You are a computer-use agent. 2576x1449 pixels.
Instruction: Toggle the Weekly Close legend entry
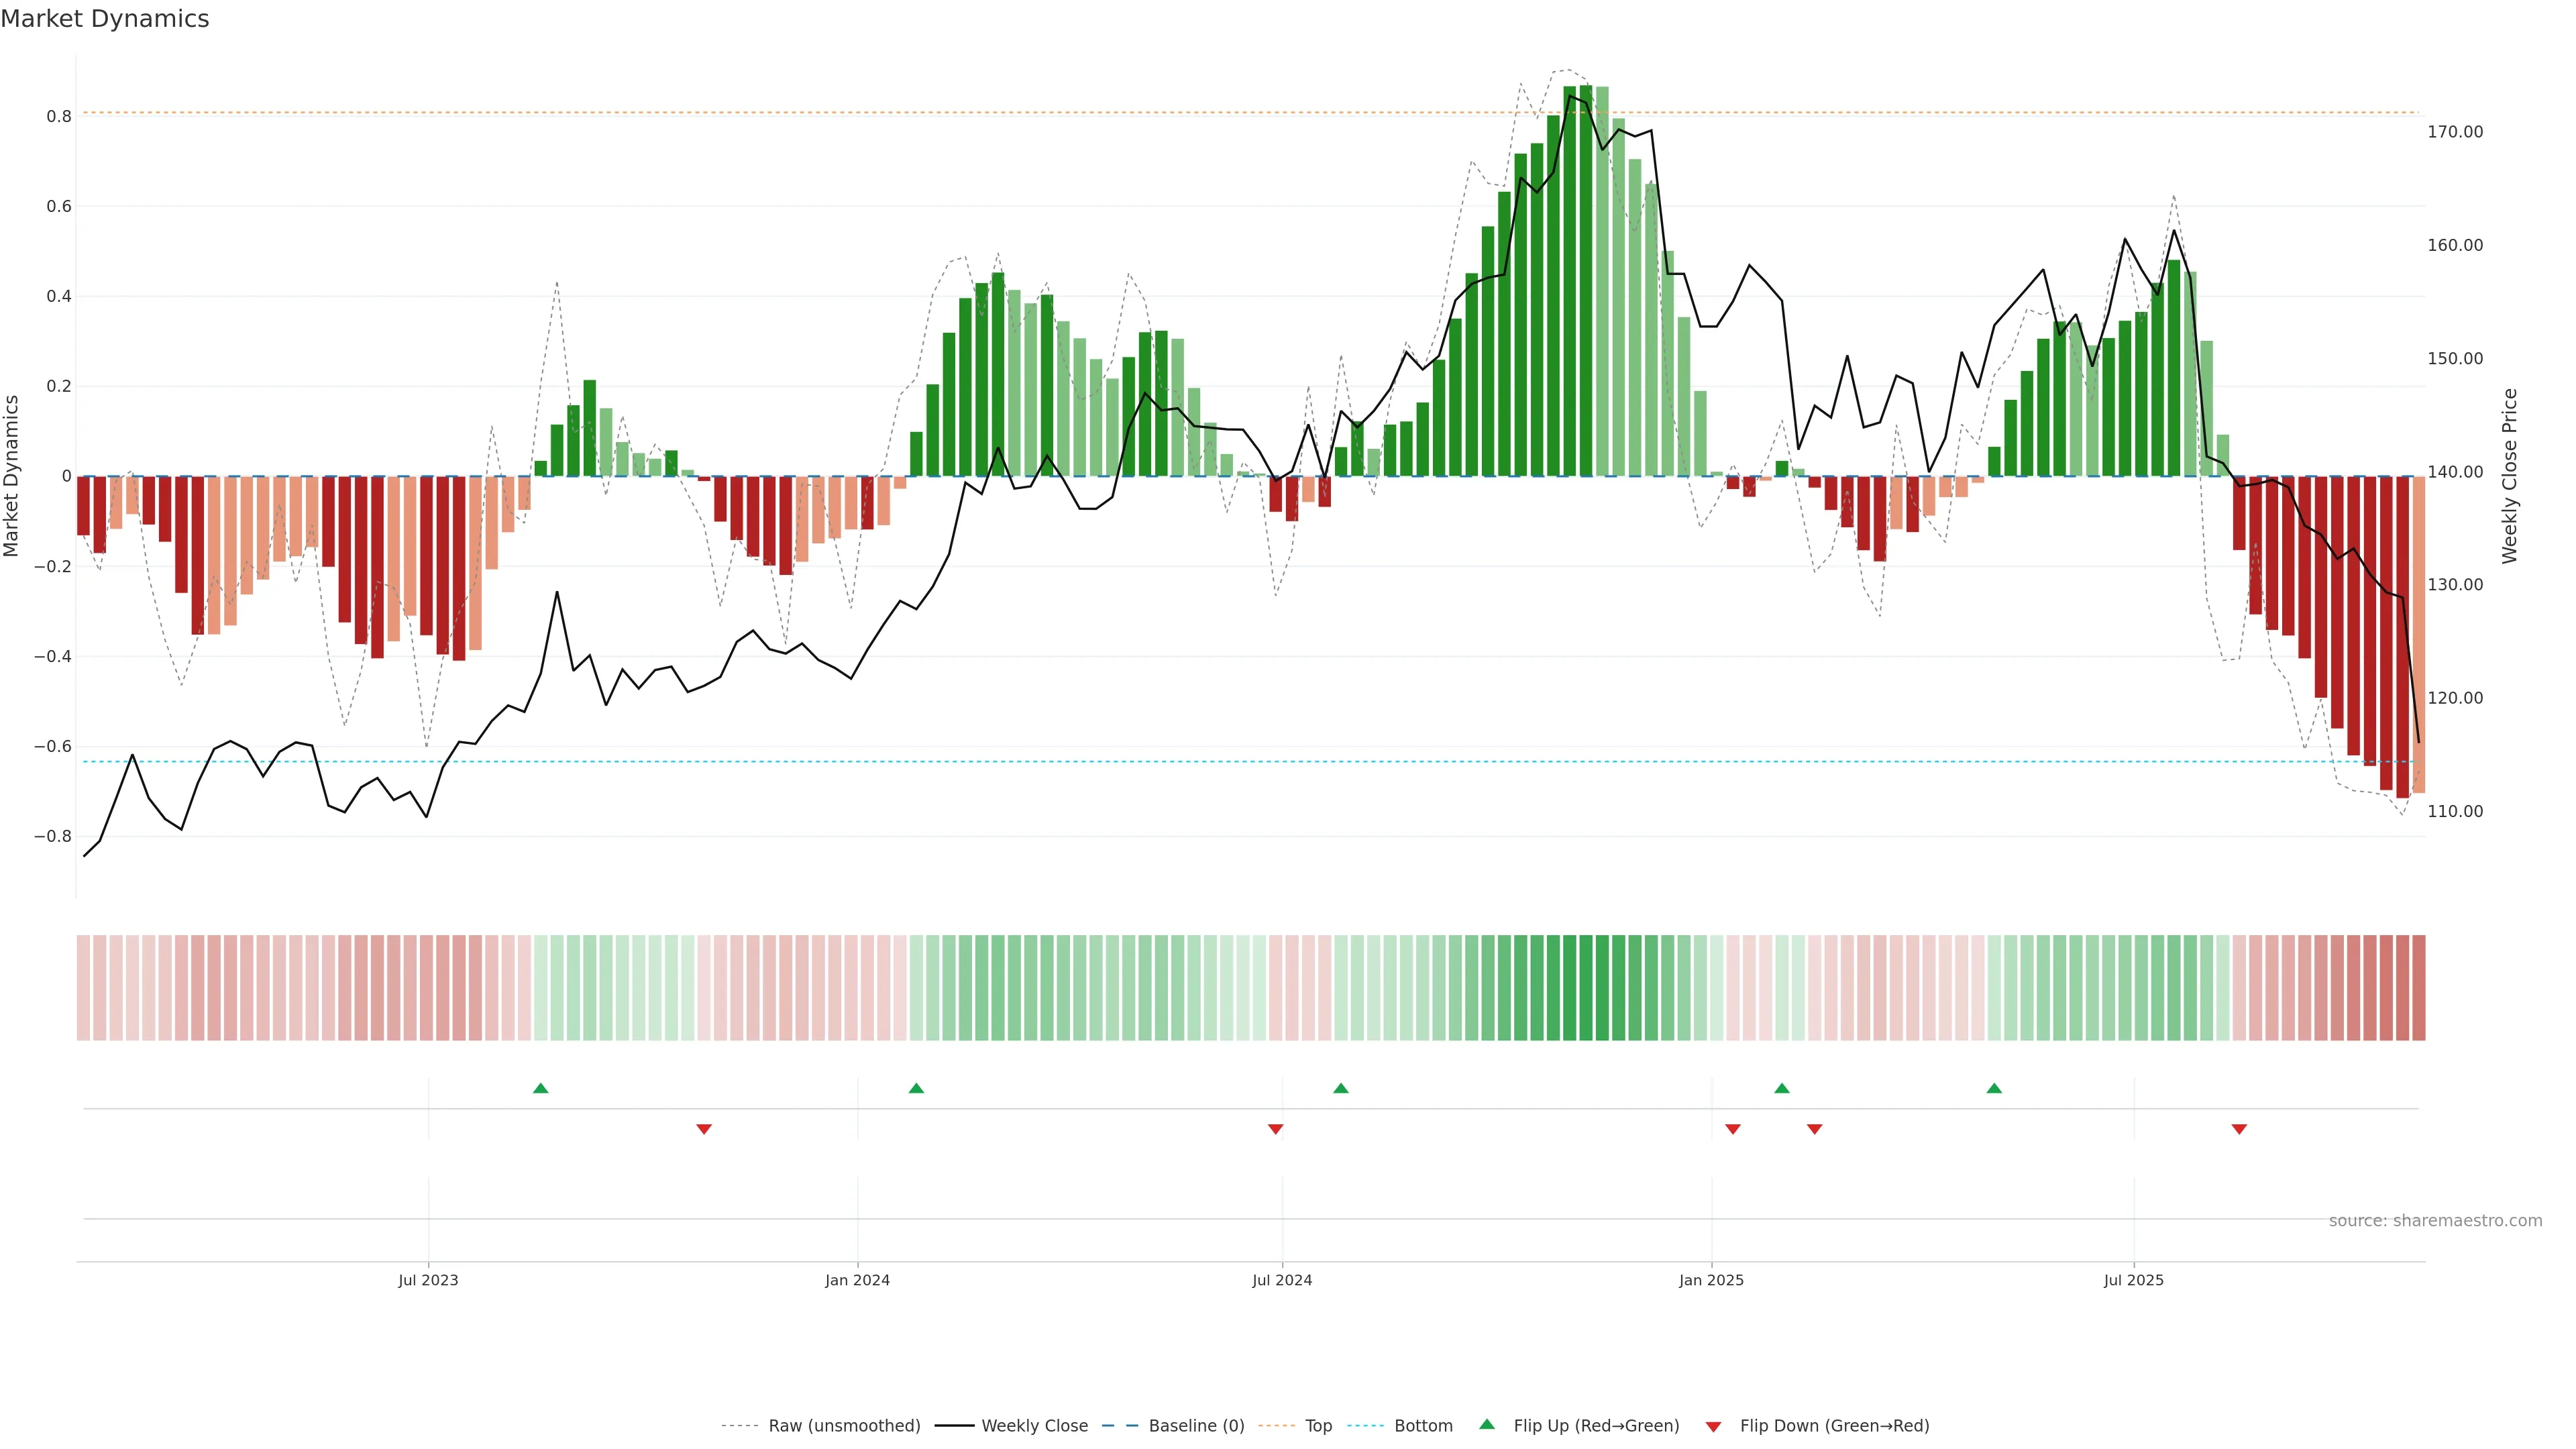click(x=1034, y=1426)
